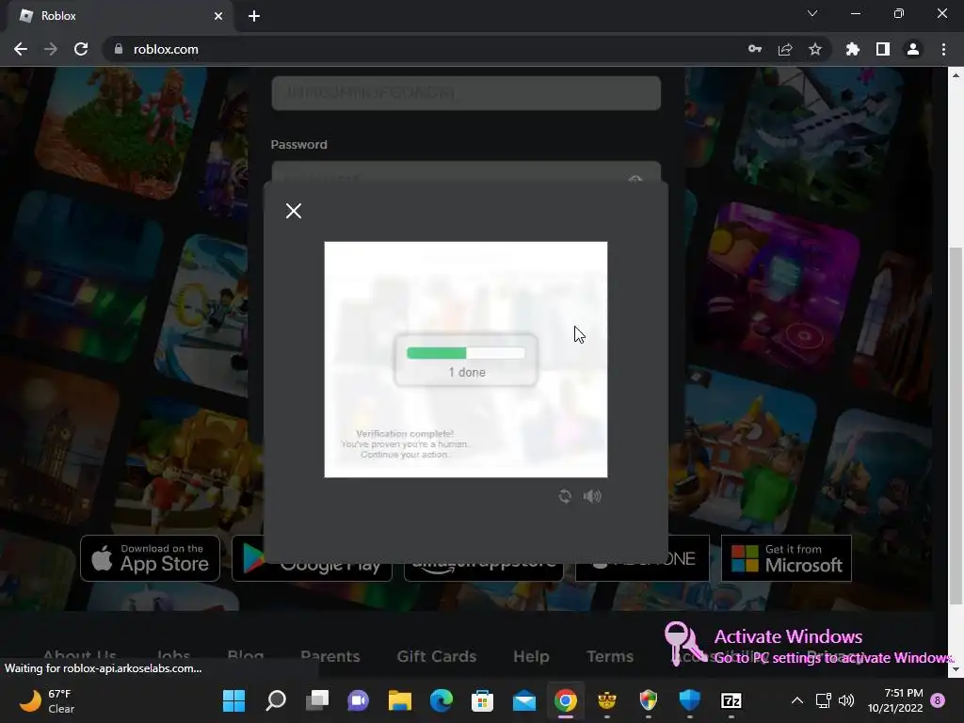Expand the tab search chevron

(x=812, y=13)
